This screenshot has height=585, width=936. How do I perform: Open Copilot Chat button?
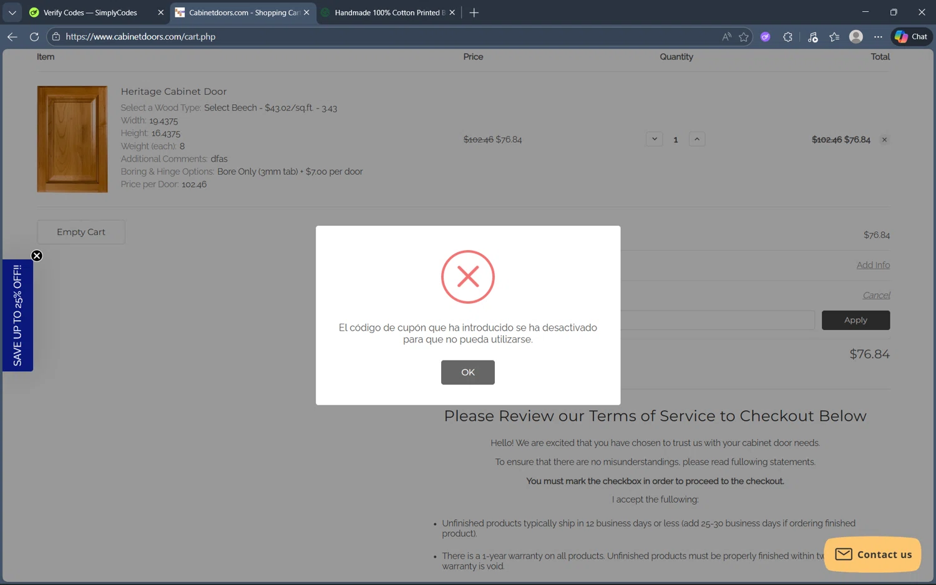pos(912,37)
